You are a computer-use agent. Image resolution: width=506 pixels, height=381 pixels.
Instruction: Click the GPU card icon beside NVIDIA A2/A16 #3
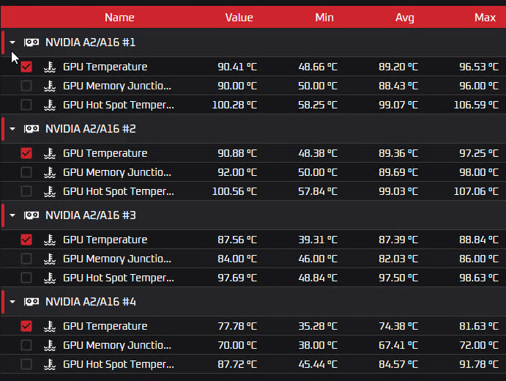tap(31, 215)
